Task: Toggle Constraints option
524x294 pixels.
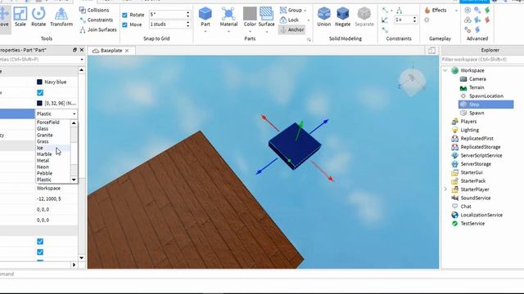Action: point(97,20)
